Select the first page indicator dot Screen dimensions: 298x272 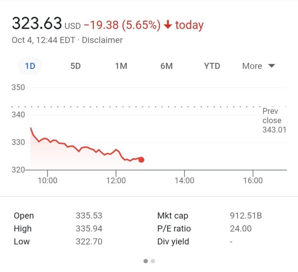click(x=146, y=261)
